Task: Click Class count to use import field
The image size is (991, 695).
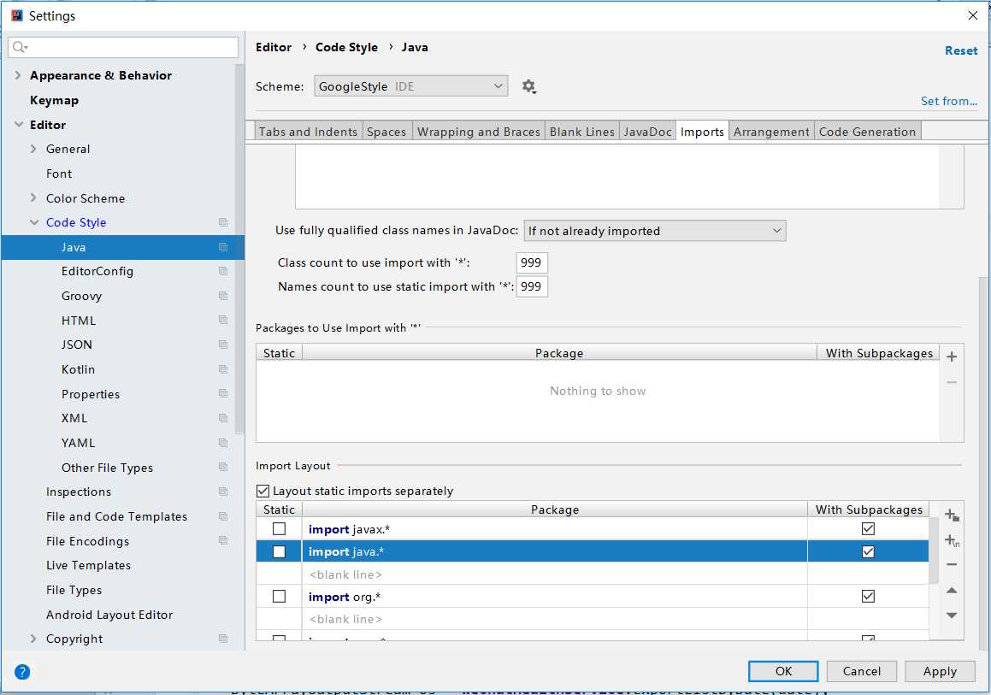Action: click(532, 262)
